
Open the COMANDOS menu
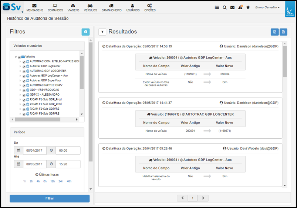click(x=55, y=8)
